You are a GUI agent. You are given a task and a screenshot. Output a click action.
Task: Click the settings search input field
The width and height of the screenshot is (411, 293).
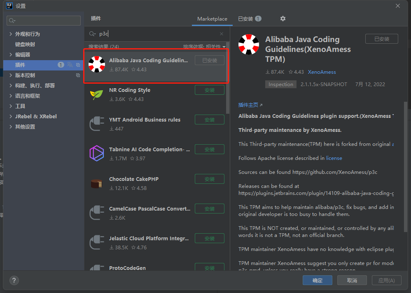(44, 21)
